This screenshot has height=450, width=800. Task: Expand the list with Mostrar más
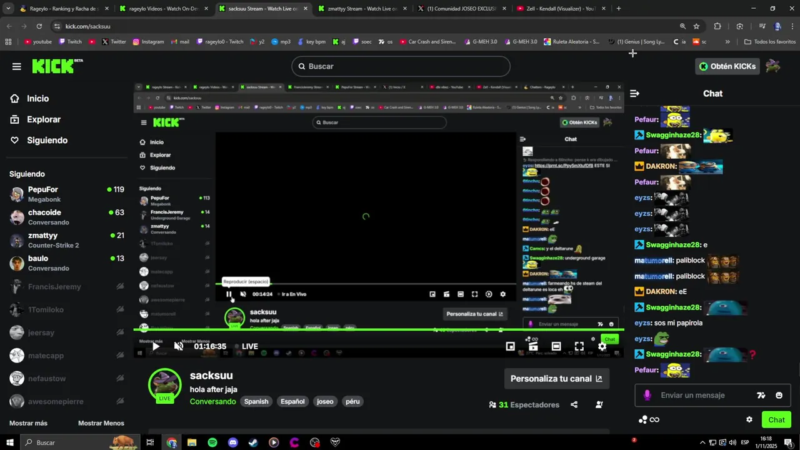pos(28,423)
